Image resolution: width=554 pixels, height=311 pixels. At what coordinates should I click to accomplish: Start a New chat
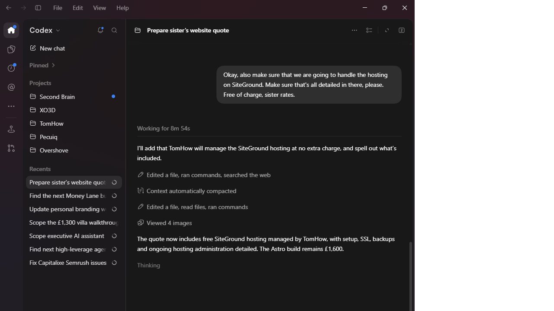pos(74,48)
